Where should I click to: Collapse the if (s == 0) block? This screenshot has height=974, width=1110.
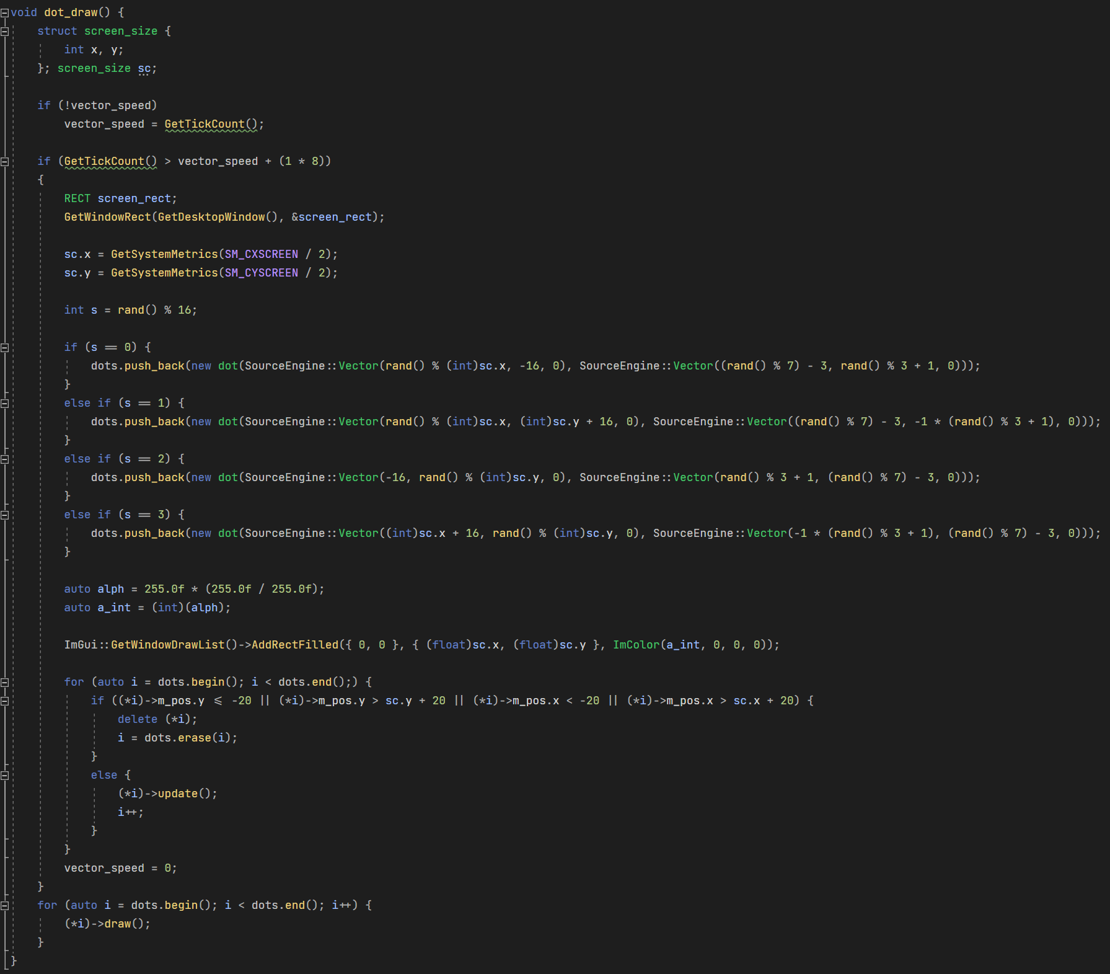click(x=4, y=348)
